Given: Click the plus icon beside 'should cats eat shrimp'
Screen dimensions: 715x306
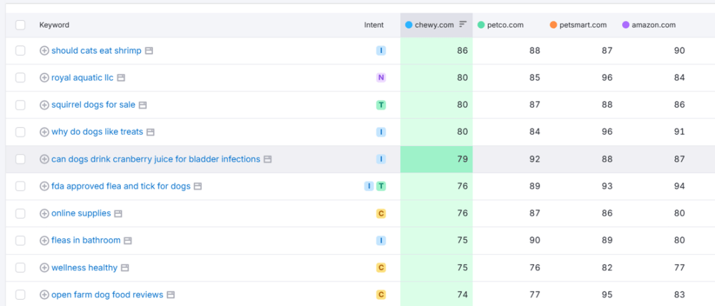Looking at the screenshot, I should (x=44, y=51).
